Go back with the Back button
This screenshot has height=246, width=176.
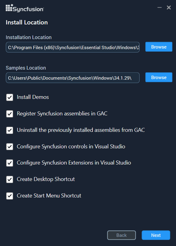tap(121, 235)
